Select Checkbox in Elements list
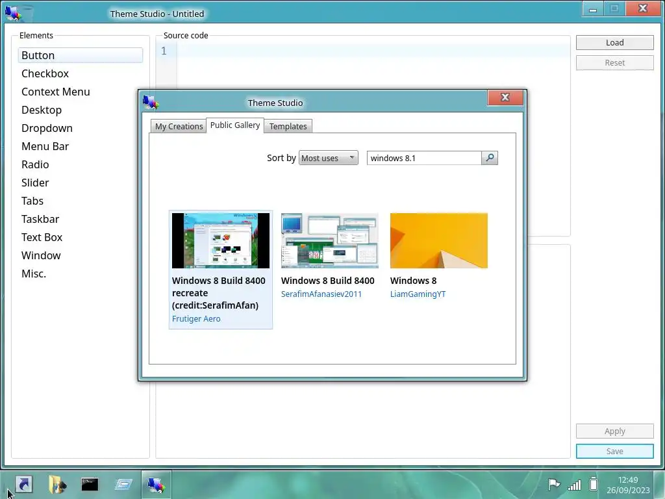Screen dimensions: 665x499 pos(80,73)
